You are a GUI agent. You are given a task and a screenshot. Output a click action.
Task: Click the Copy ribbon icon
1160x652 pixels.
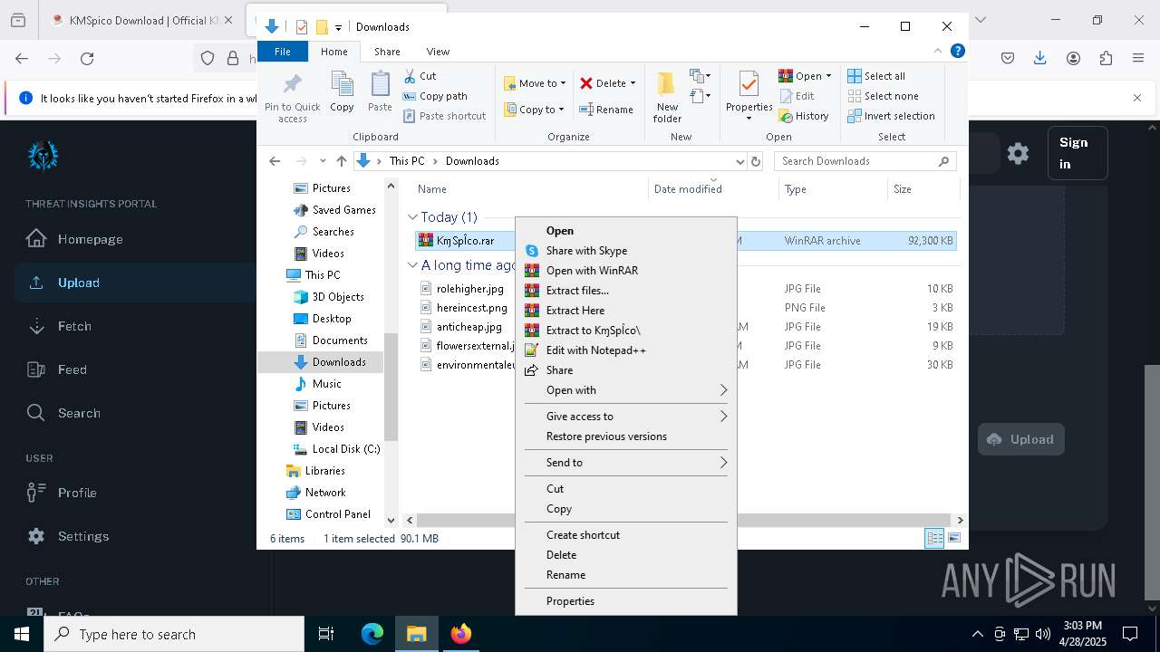point(342,91)
